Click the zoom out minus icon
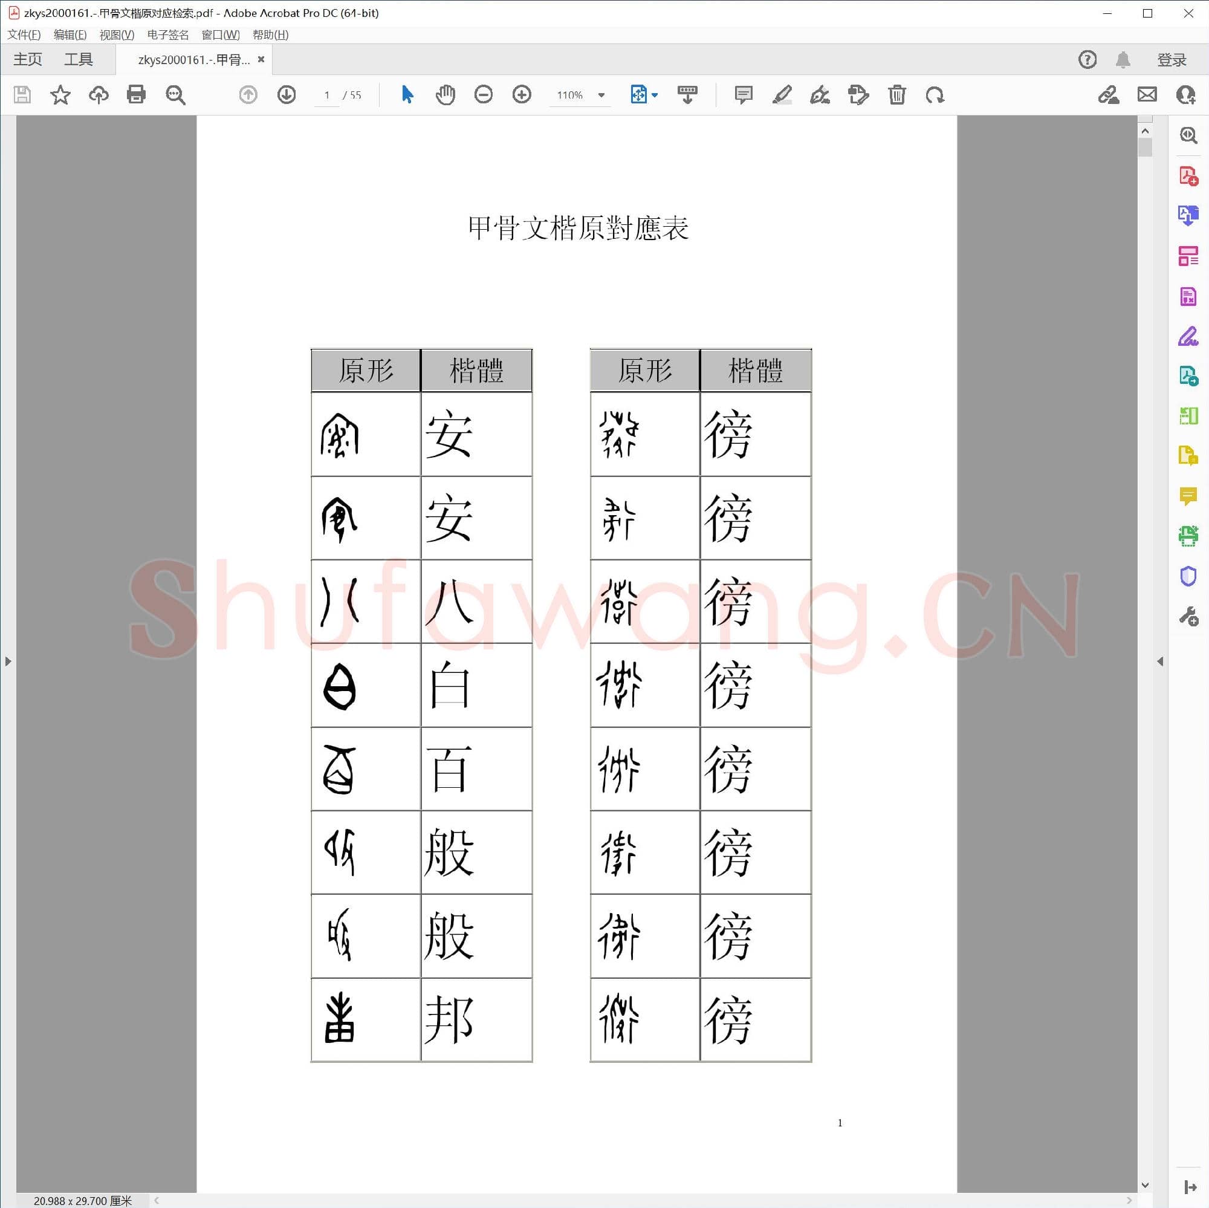This screenshot has height=1208, width=1209. pos(483,94)
